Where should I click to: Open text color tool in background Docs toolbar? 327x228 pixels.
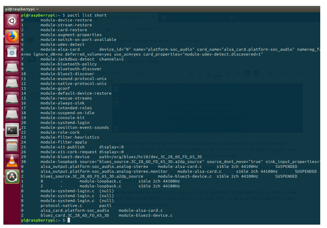[x=218, y=73]
